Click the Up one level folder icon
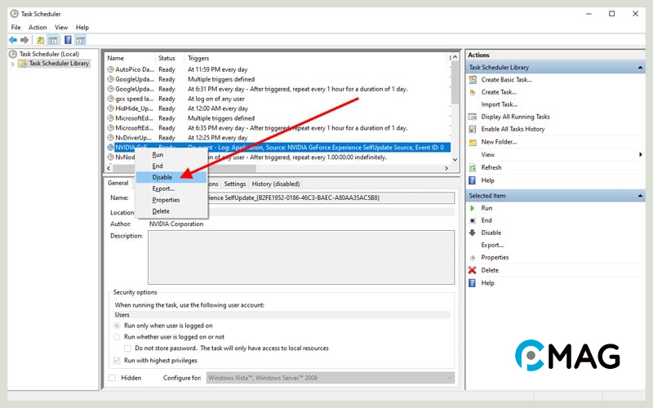Screen dimensions: 653x408 [x=40, y=40]
